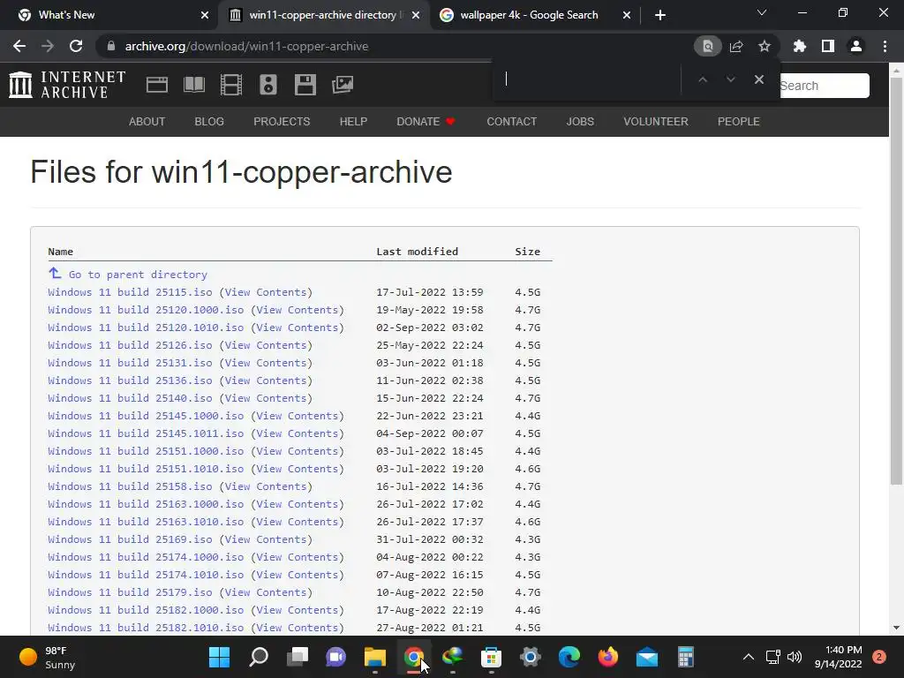This screenshot has height=678, width=904.
Task: Open the Chrome three-dot menu
Action: 885,46
